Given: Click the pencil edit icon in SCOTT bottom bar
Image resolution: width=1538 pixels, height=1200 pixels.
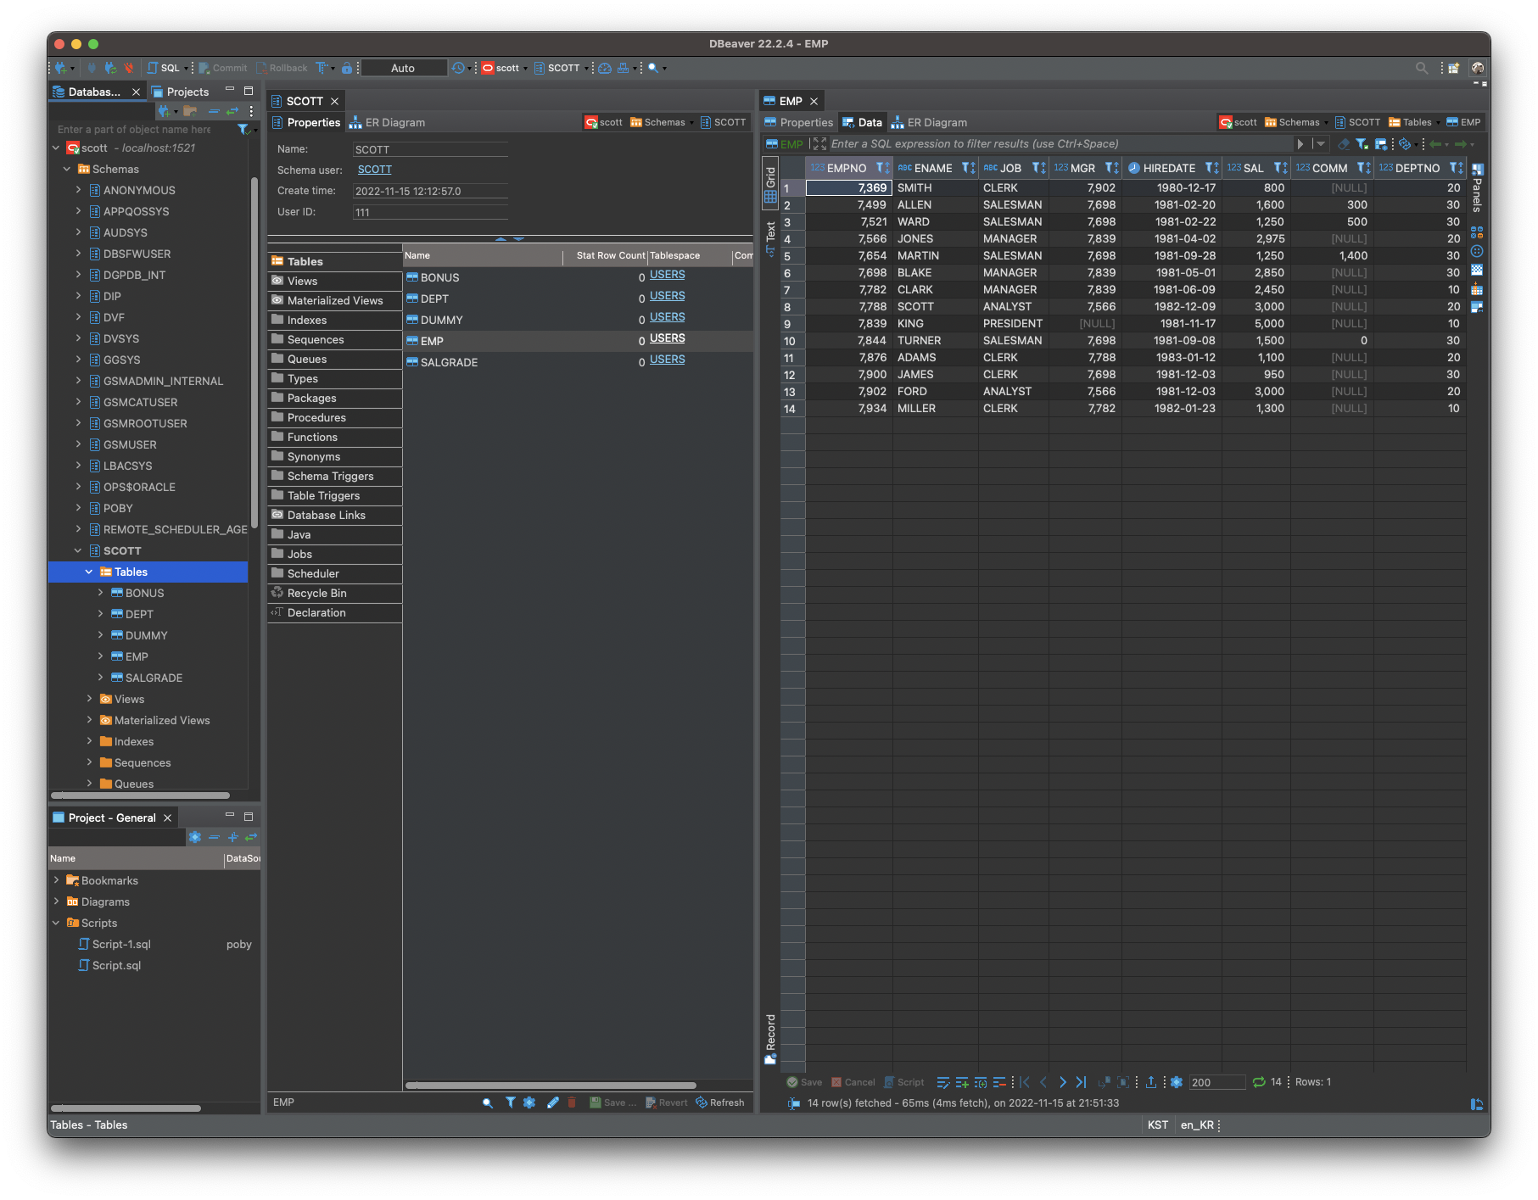Looking at the screenshot, I should [552, 1102].
